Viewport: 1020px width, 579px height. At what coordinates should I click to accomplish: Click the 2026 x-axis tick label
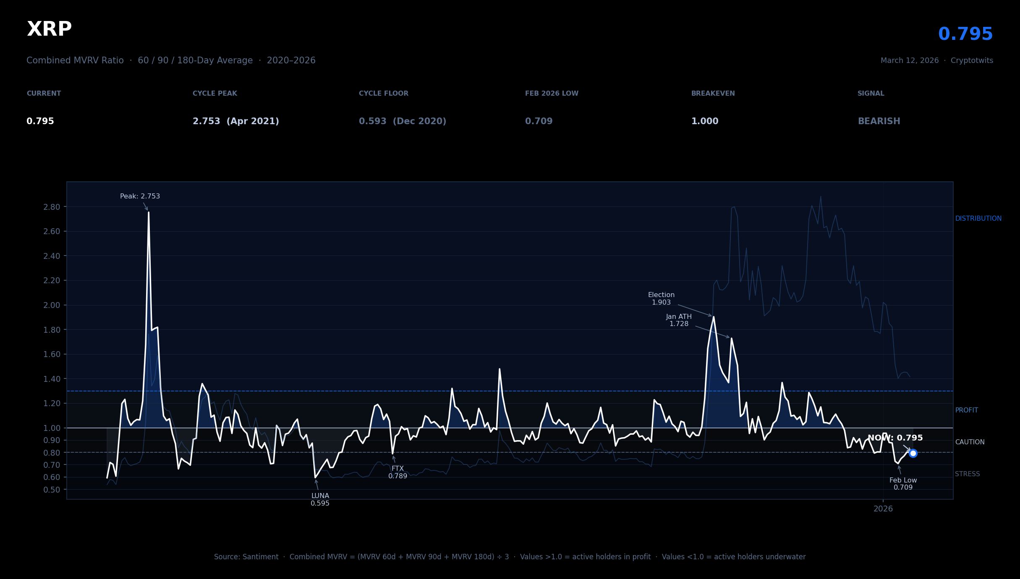pos(883,509)
